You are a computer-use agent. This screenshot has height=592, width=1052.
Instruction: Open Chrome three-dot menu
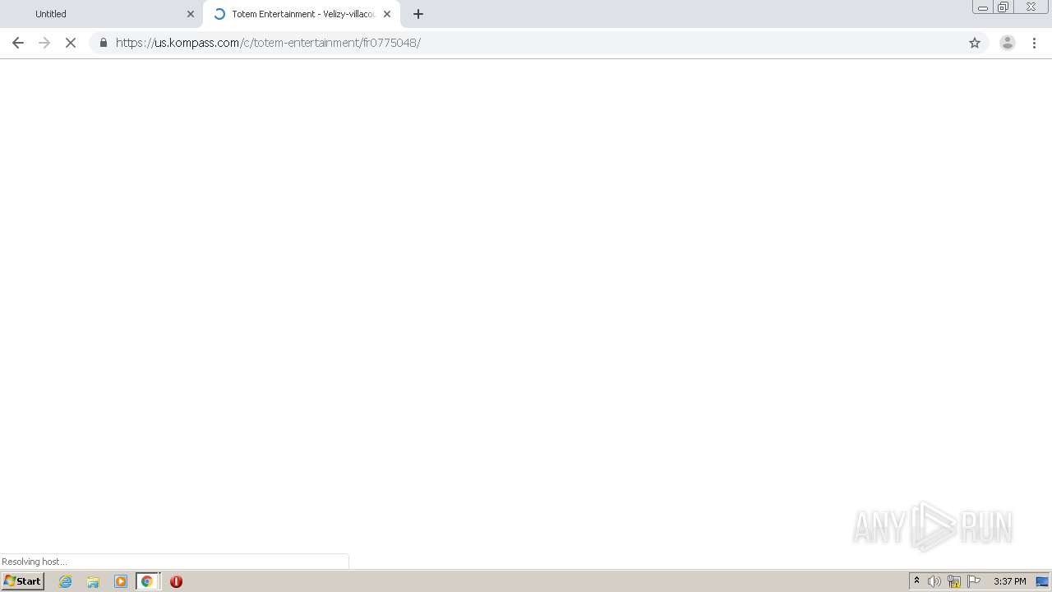[1035, 43]
